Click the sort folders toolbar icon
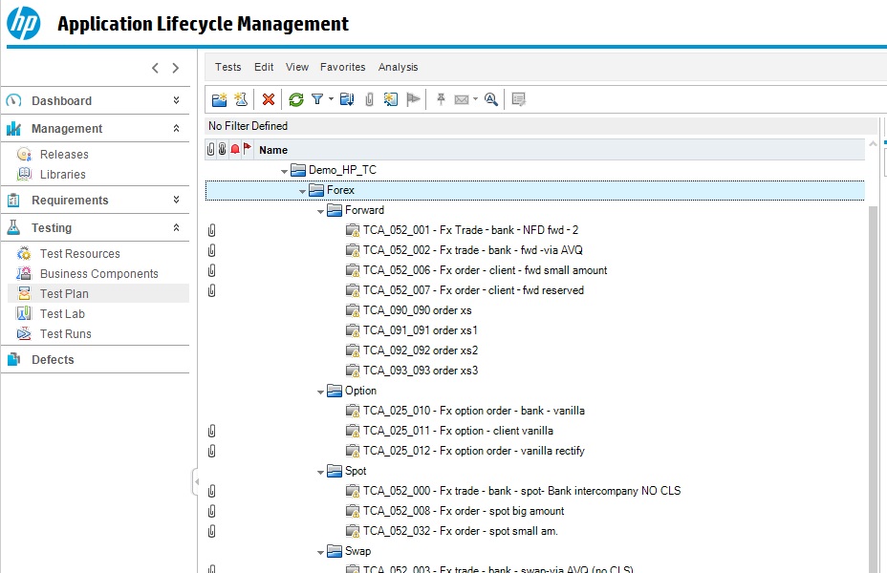887x573 pixels. tap(347, 99)
